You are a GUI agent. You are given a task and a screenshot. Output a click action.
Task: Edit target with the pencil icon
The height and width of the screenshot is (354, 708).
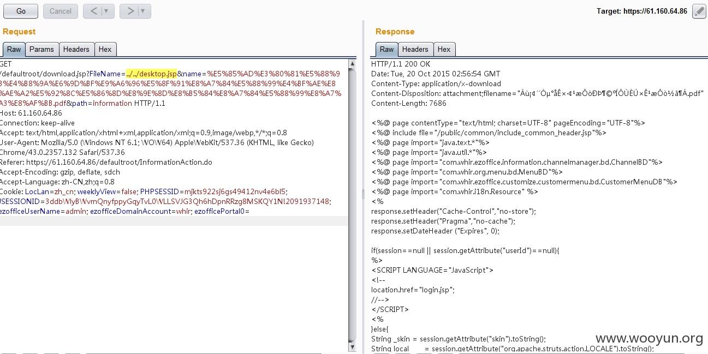[x=699, y=11]
